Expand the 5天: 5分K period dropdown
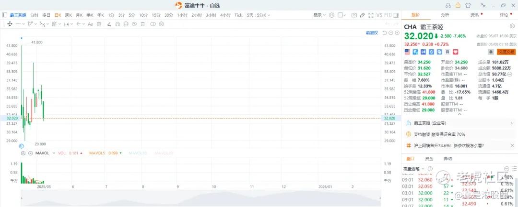 pyautogui.click(x=259, y=15)
